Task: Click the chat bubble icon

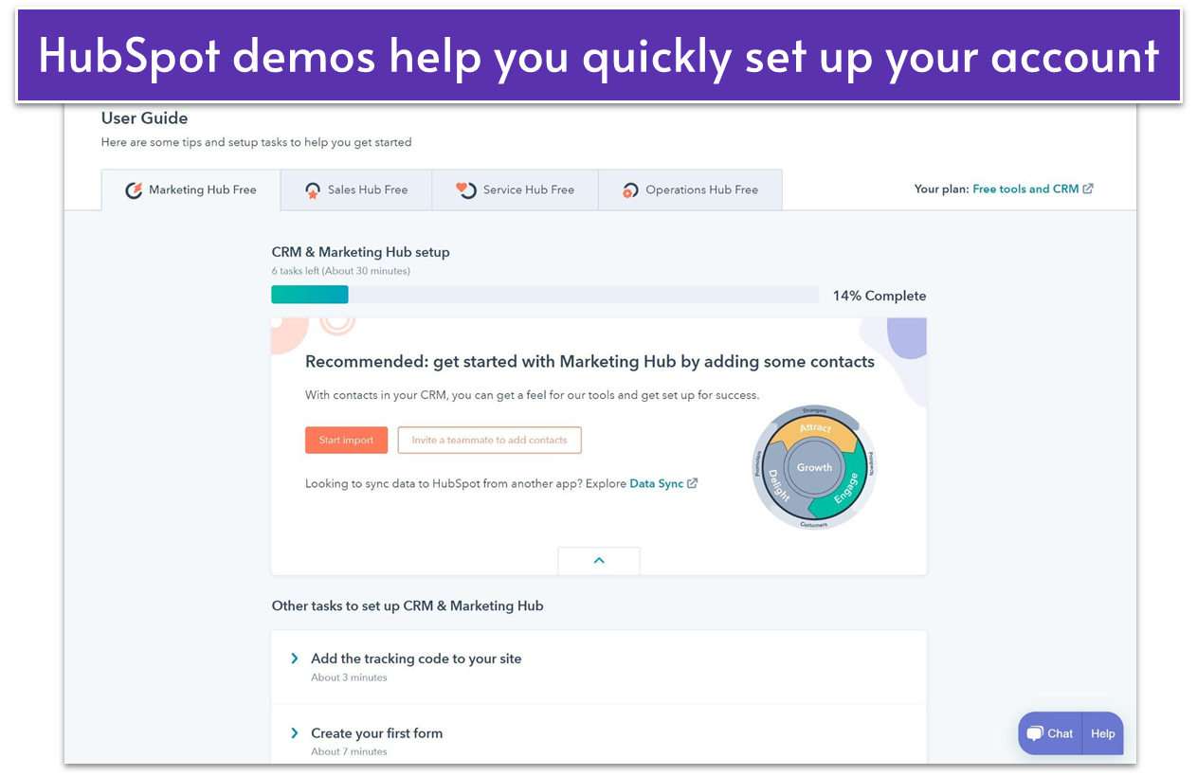Action: tap(1035, 733)
